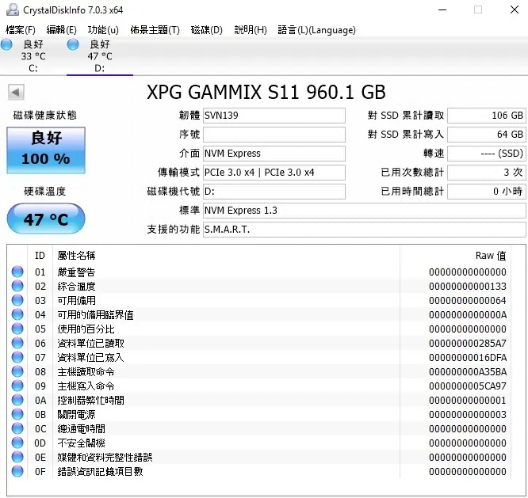The width and height of the screenshot is (528, 498).
Task: Click the 對 SSD 累計寫入 value 64 GB
Action: pyautogui.click(x=487, y=135)
